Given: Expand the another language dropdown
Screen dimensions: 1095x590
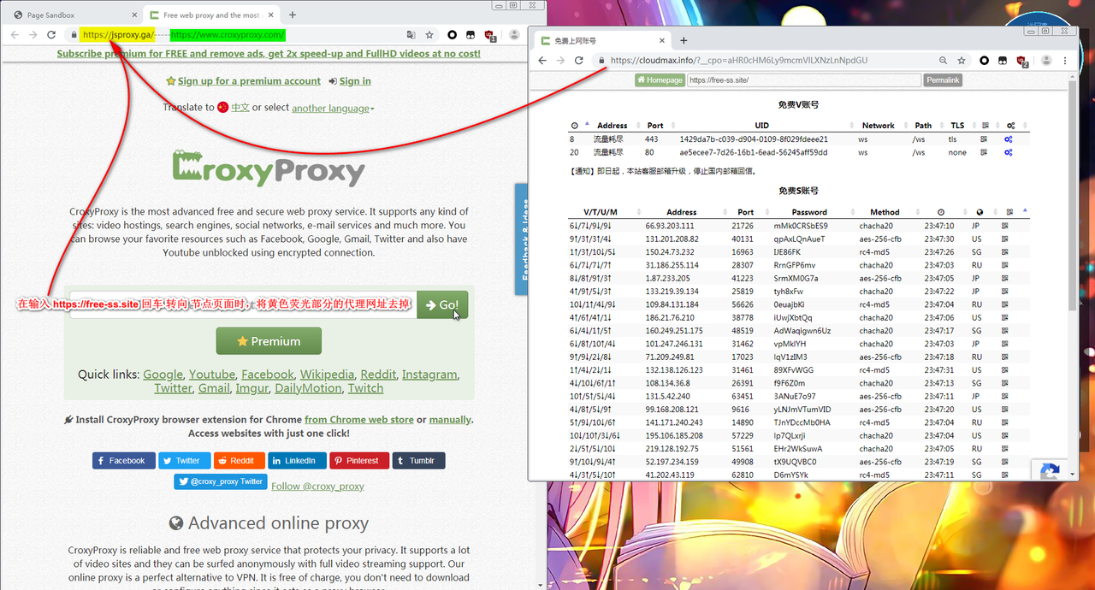Looking at the screenshot, I should tap(333, 108).
